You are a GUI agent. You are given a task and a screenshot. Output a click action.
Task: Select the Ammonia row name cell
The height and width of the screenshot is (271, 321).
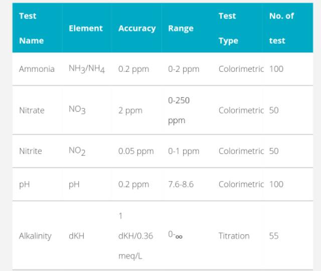click(x=37, y=69)
